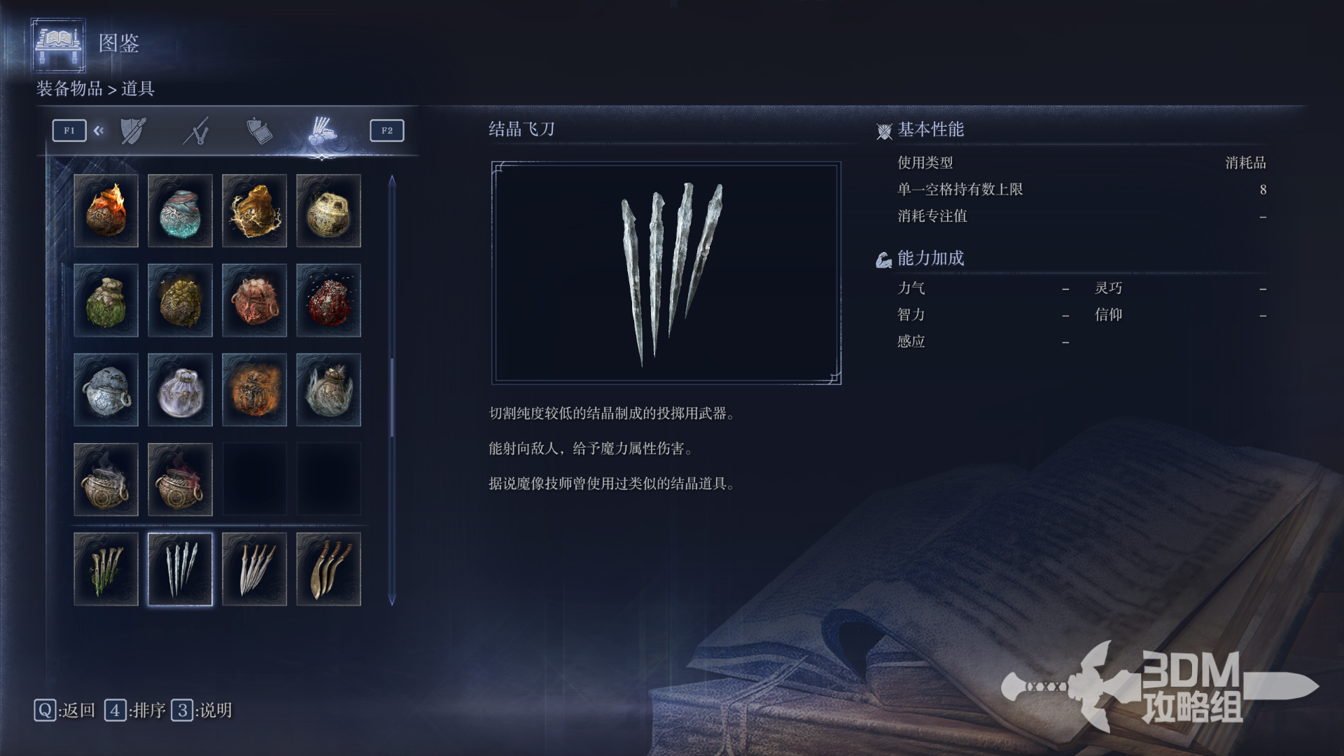Click the F2 next category button
The image size is (1344, 756).
click(x=387, y=130)
